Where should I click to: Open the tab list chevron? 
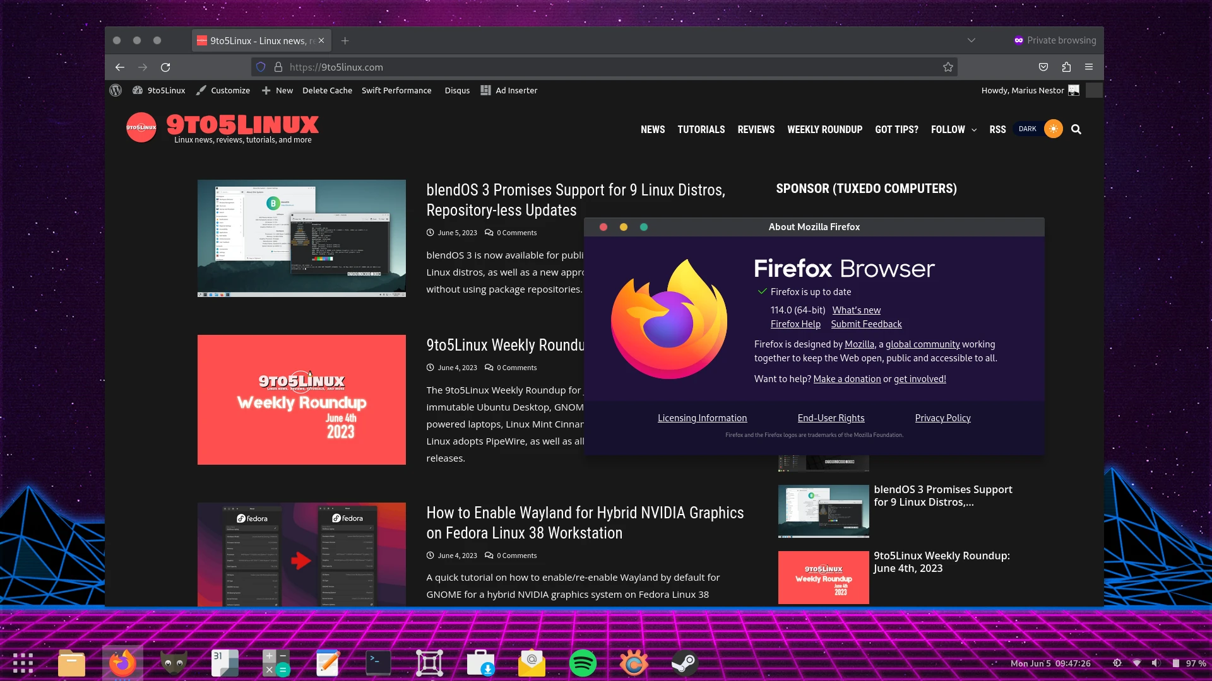[x=971, y=40]
